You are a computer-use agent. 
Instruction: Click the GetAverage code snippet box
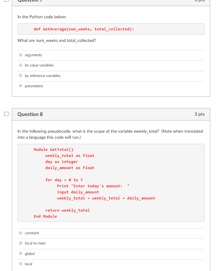tap(111, 29)
